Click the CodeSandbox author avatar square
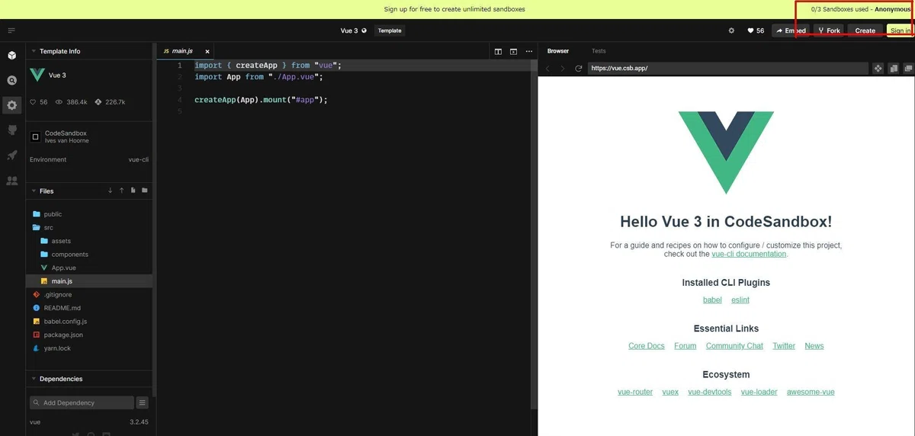The width and height of the screenshot is (915, 436). coord(35,137)
